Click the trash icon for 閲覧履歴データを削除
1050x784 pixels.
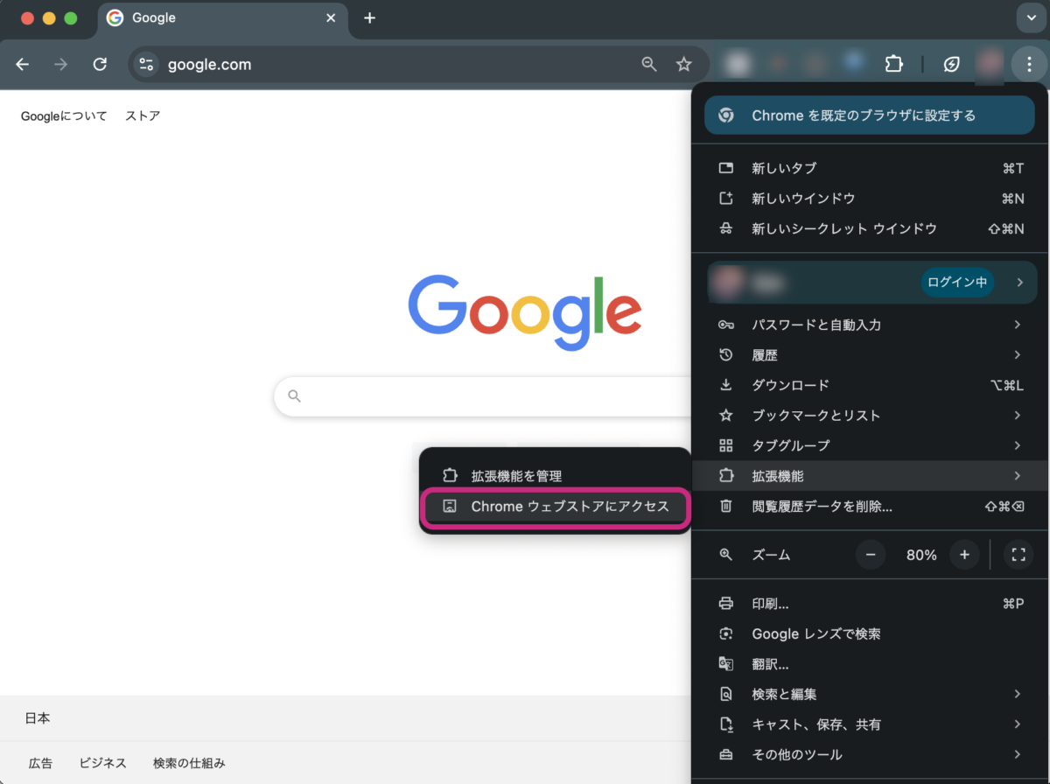click(x=725, y=506)
